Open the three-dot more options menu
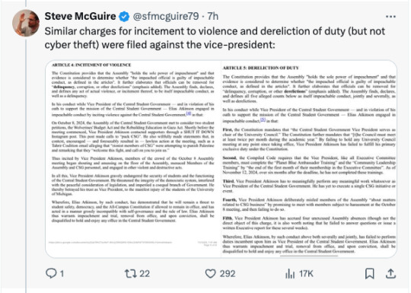 click(x=390, y=17)
